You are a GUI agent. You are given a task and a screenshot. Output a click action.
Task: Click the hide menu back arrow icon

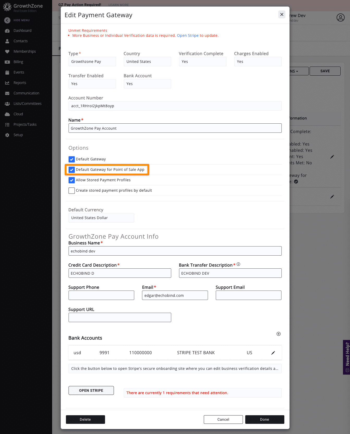[7, 20]
